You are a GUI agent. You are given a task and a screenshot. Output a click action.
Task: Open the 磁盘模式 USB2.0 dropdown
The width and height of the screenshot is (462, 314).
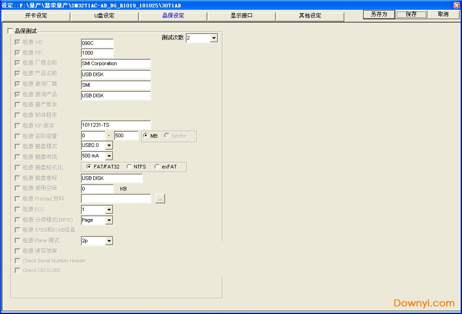[109, 146]
